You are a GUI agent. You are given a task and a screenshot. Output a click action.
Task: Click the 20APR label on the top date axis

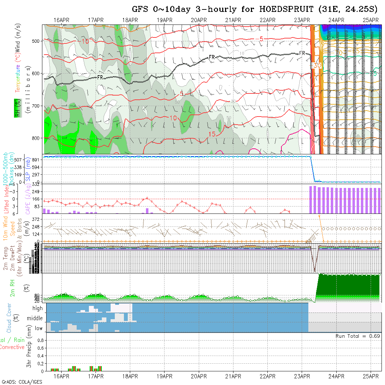[199, 20]
